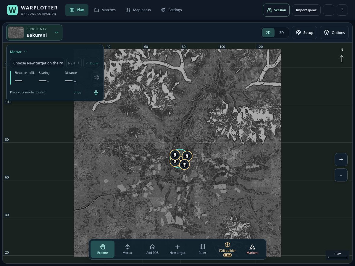Click the Distance value readout
This screenshot has width=355, height=266.
(70, 81)
